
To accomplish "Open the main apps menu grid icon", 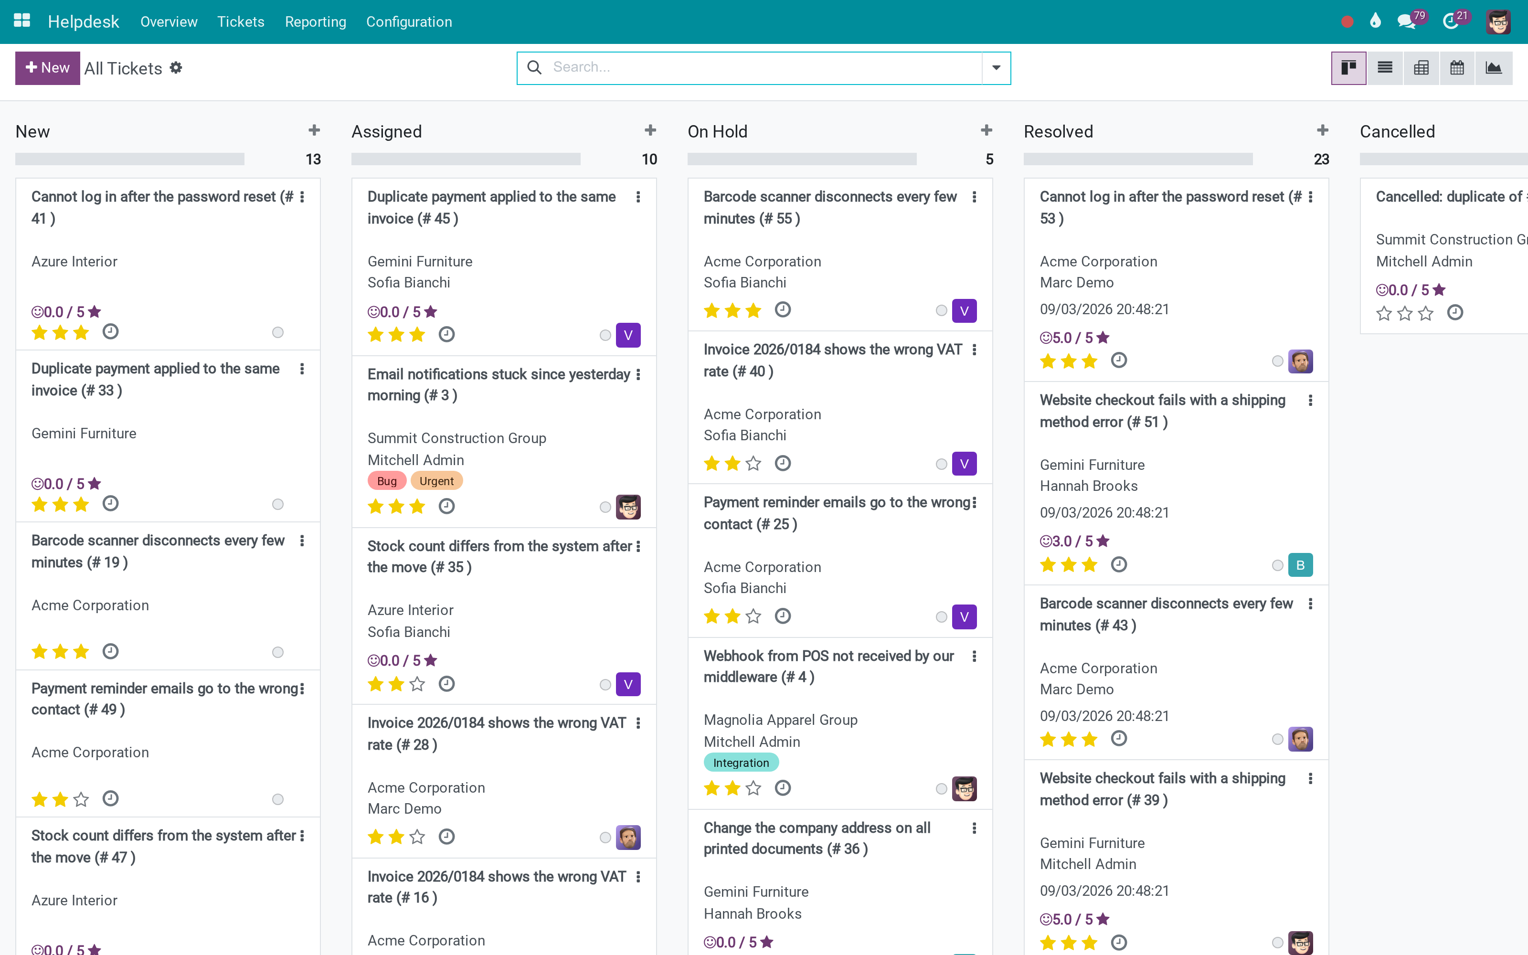I will tap(22, 21).
